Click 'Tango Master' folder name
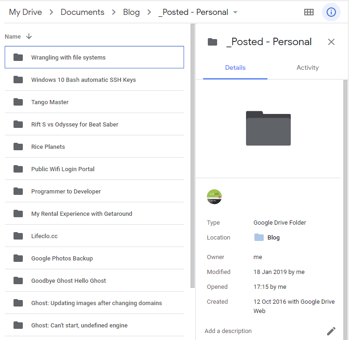 click(50, 102)
